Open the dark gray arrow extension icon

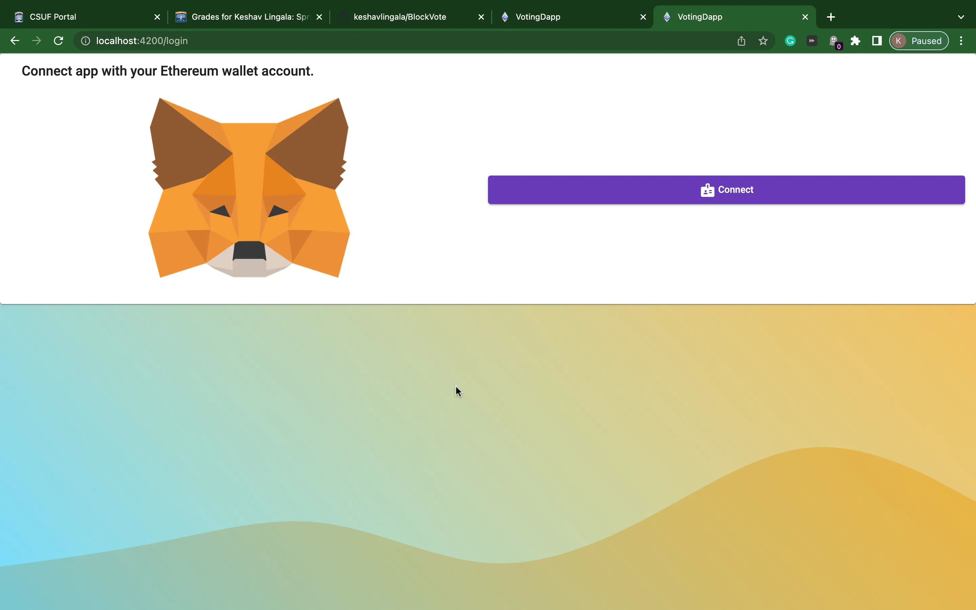click(812, 41)
